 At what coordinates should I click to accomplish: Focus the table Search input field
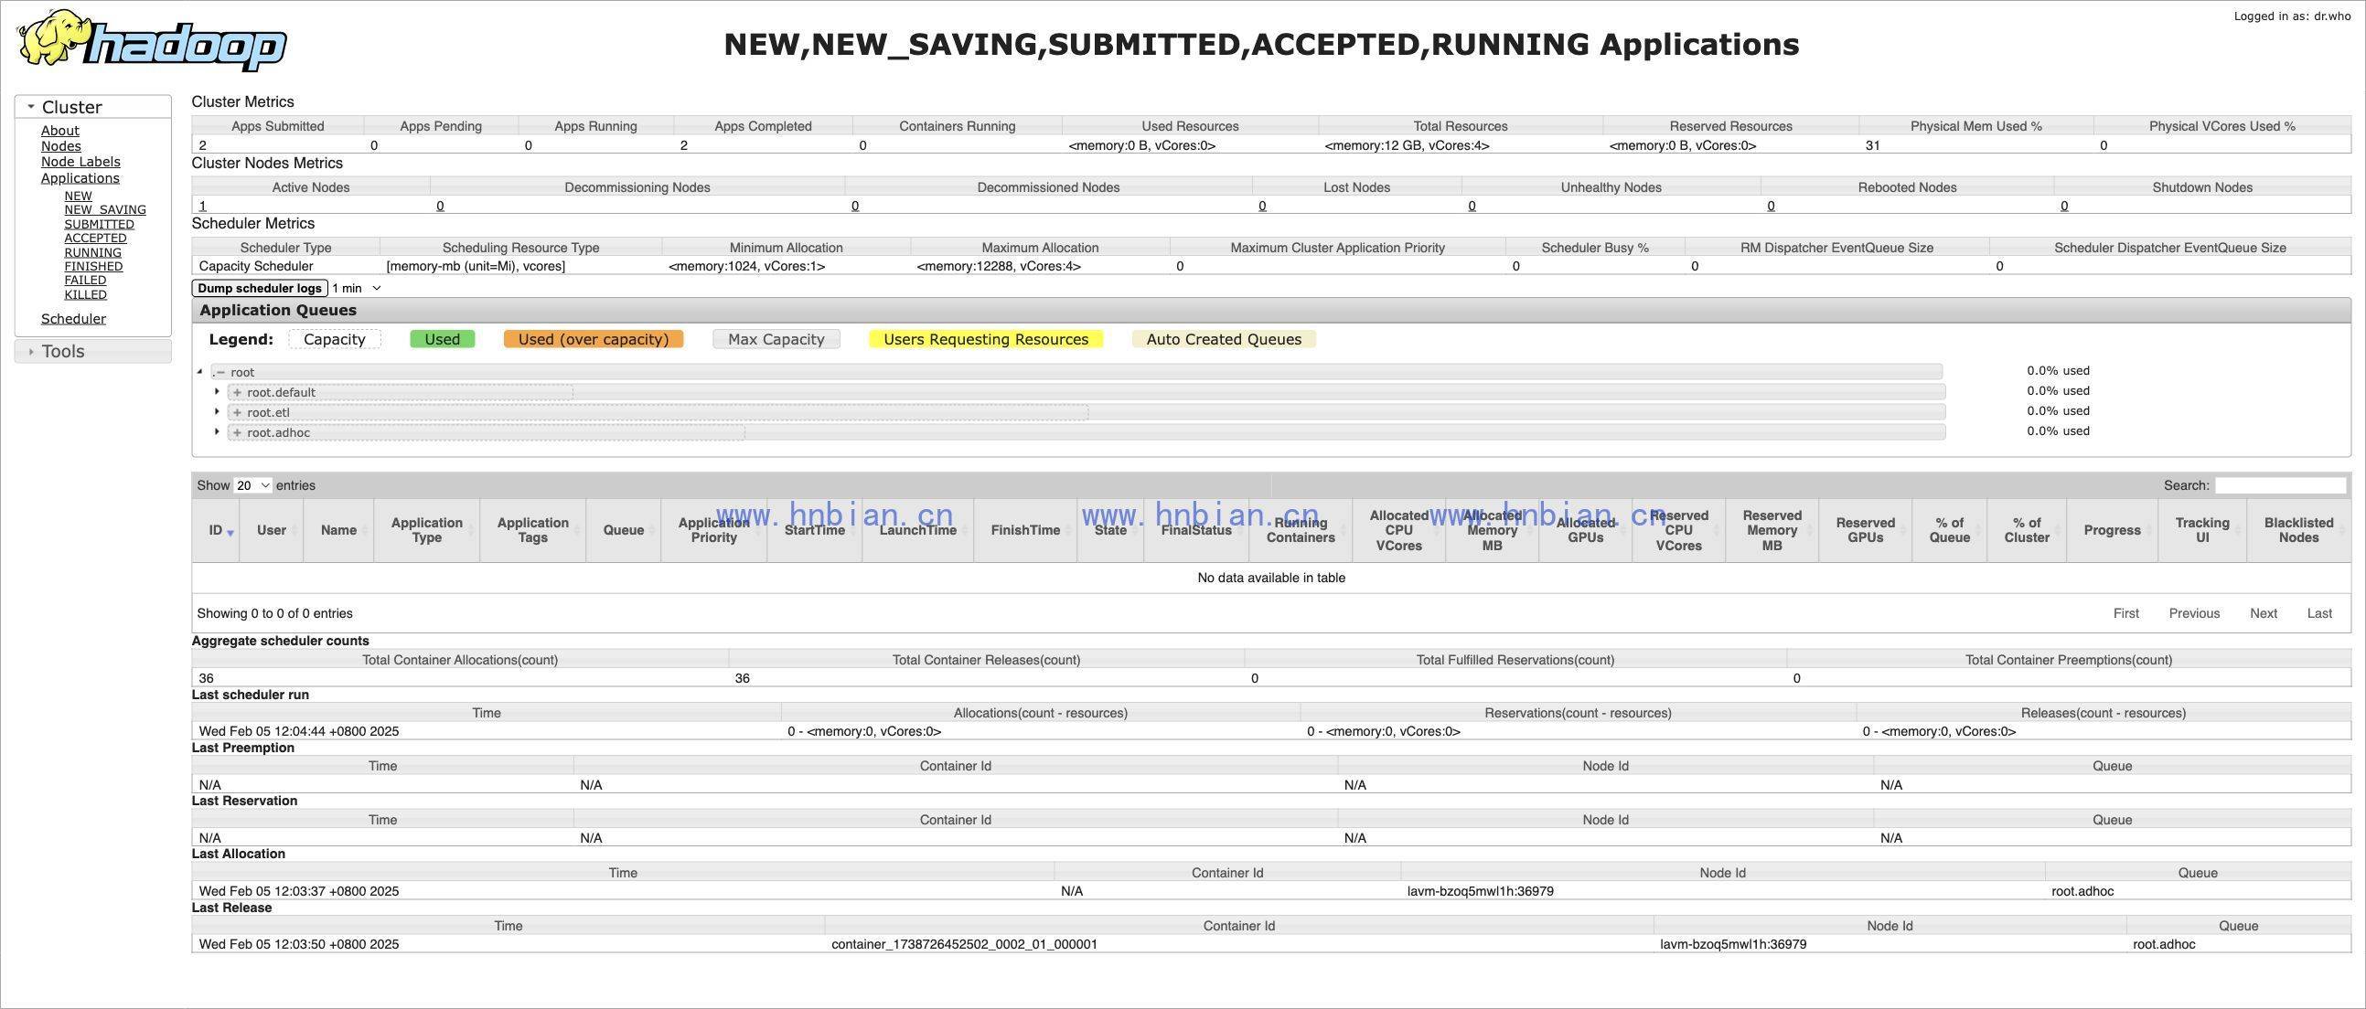(x=2281, y=484)
